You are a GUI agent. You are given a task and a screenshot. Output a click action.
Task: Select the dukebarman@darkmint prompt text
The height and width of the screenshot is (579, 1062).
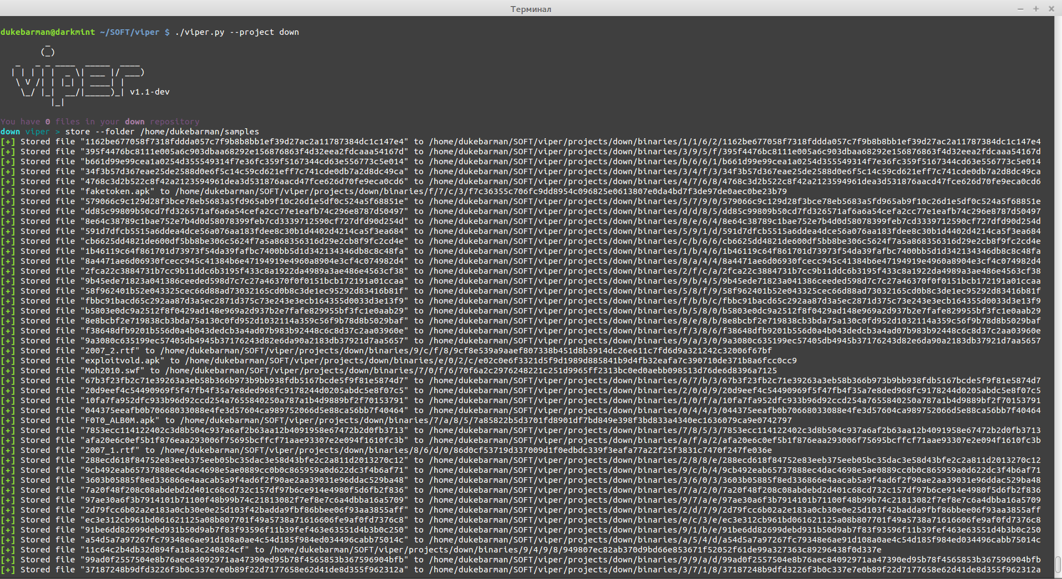point(48,32)
